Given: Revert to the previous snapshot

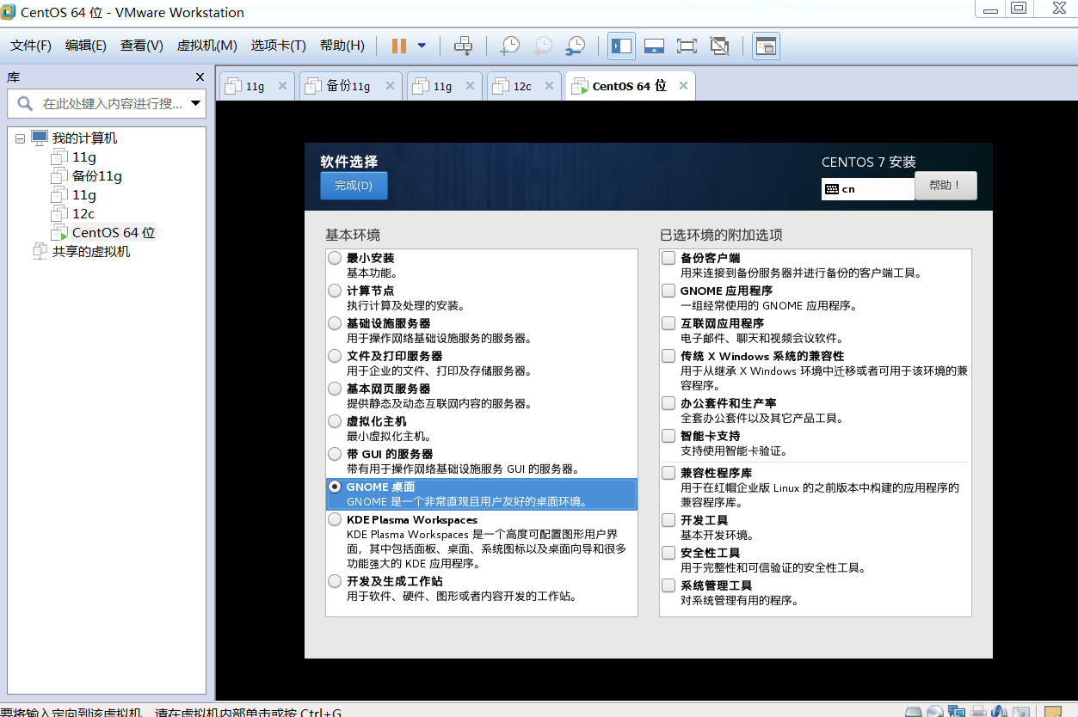Looking at the screenshot, I should click(543, 46).
